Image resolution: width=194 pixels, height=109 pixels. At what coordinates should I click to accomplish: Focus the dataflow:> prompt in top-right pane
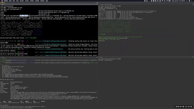101,41
